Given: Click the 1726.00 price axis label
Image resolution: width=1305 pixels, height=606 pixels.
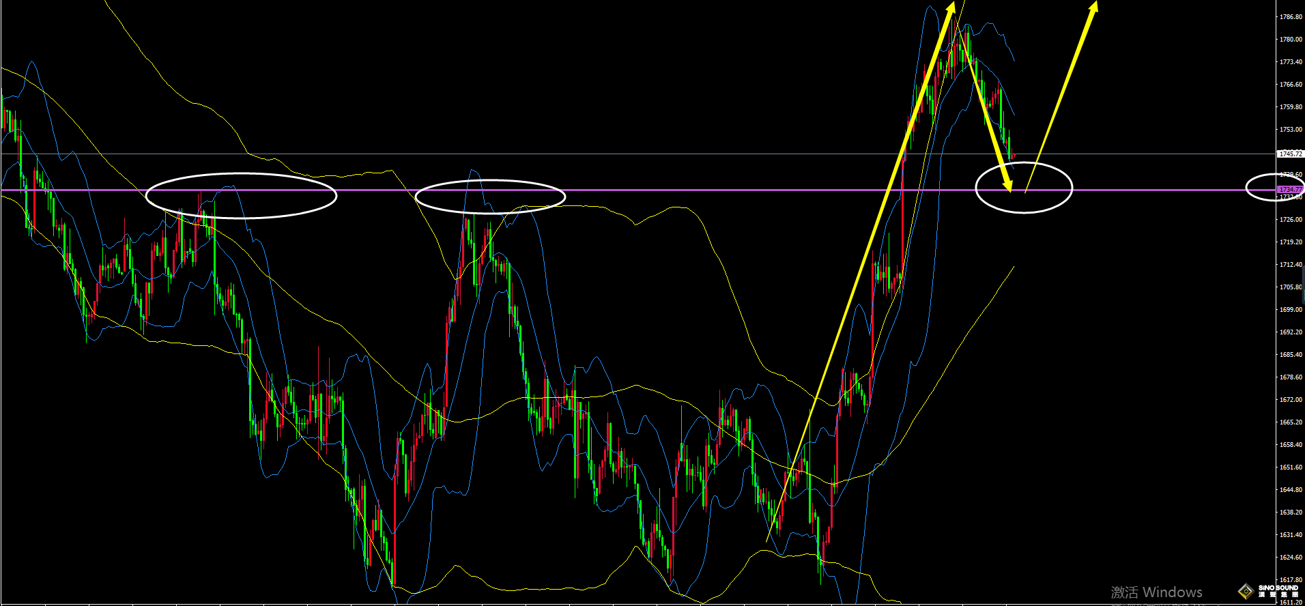Looking at the screenshot, I should [x=1291, y=219].
